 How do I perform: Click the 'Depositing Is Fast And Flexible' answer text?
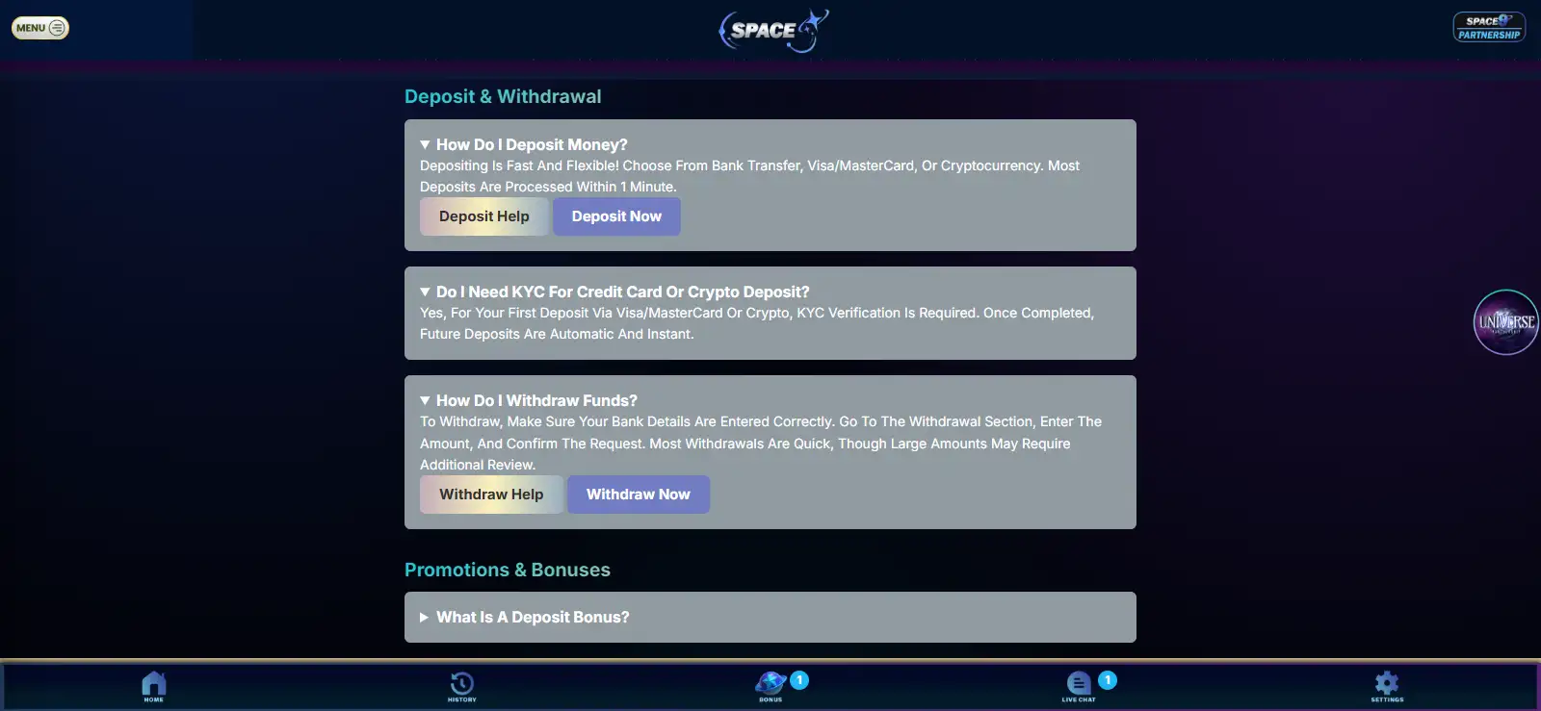pos(749,176)
